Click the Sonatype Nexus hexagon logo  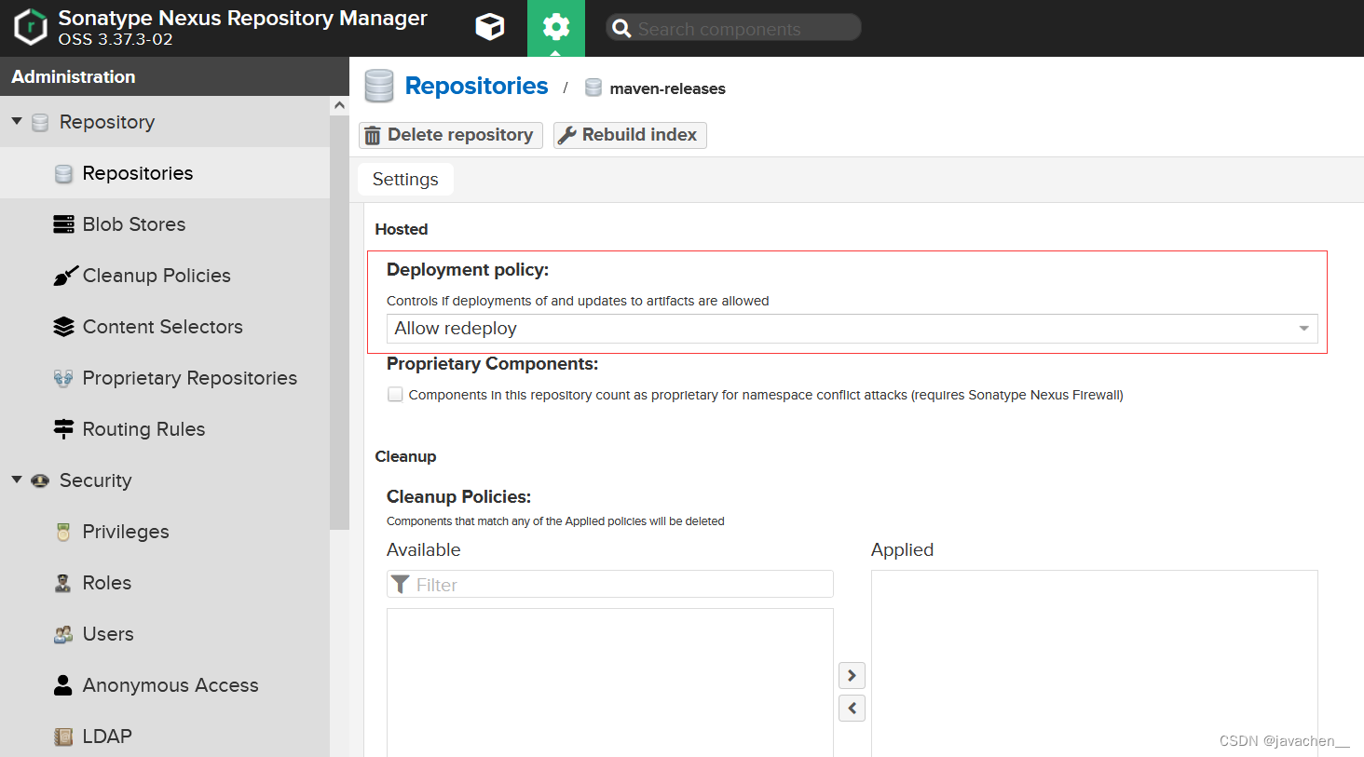pos(31,28)
